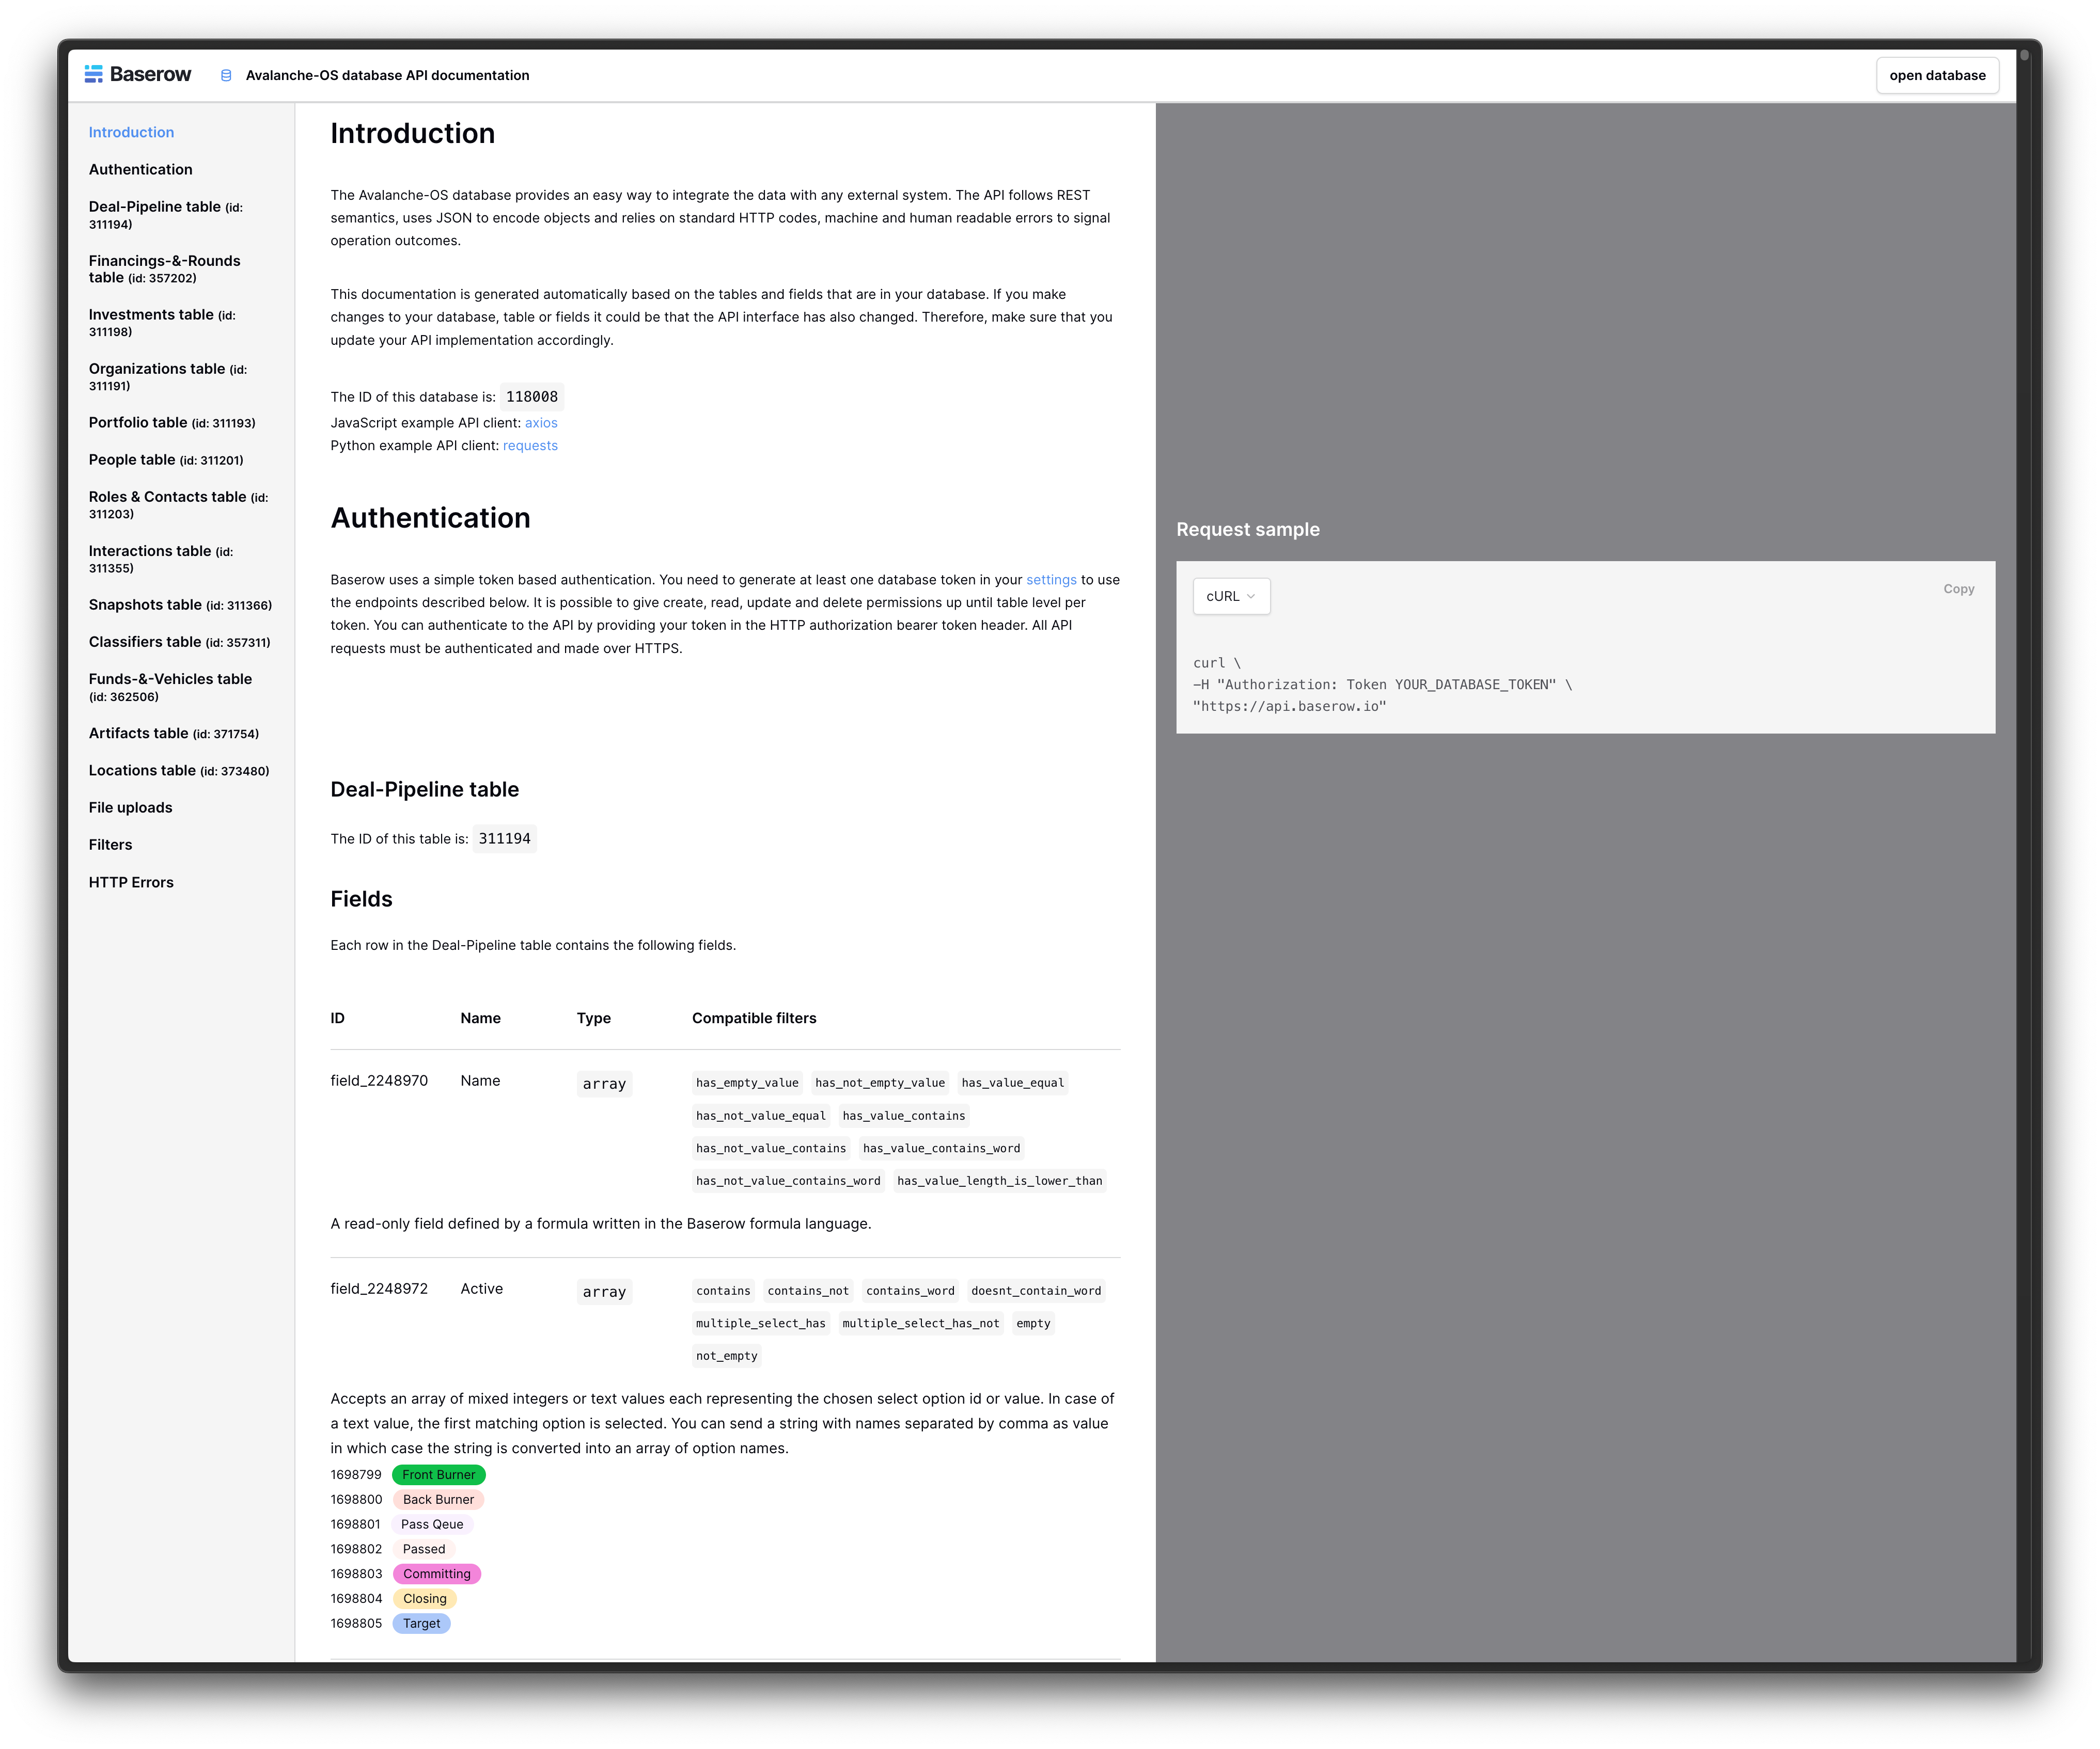The width and height of the screenshot is (2100, 1749).
Task: Click the open database button
Action: [x=1936, y=76]
